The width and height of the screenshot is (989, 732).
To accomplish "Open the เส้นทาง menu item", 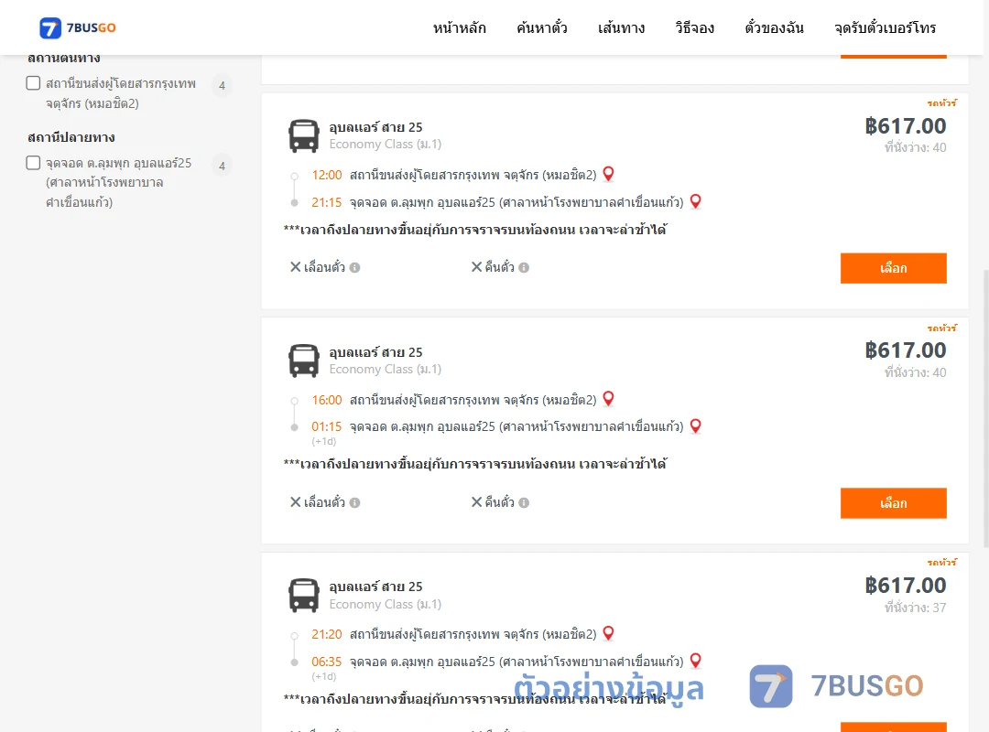I will point(621,27).
